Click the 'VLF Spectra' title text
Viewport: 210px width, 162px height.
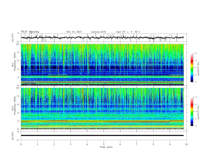[30, 32]
